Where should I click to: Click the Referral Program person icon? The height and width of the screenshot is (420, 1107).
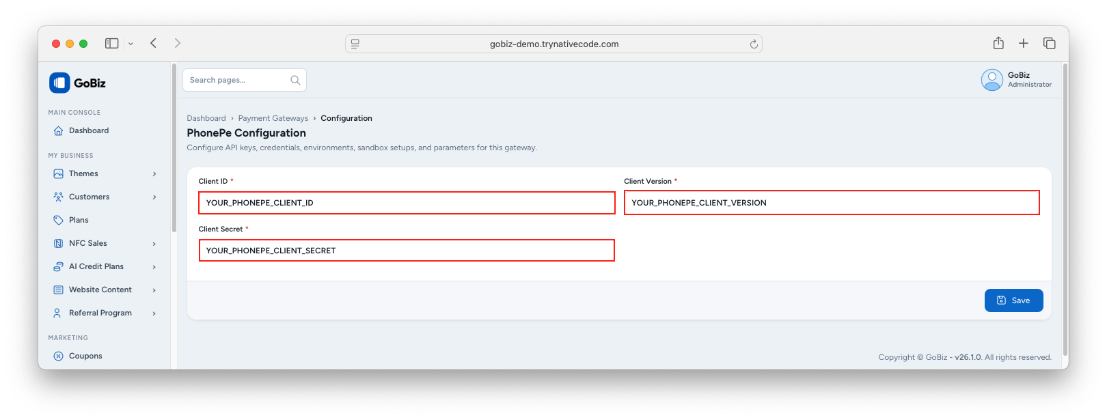pyautogui.click(x=58, y=313)
